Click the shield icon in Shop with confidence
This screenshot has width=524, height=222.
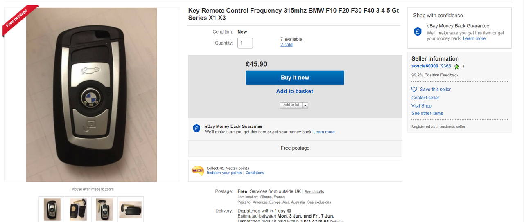click(x=418, y=31)
